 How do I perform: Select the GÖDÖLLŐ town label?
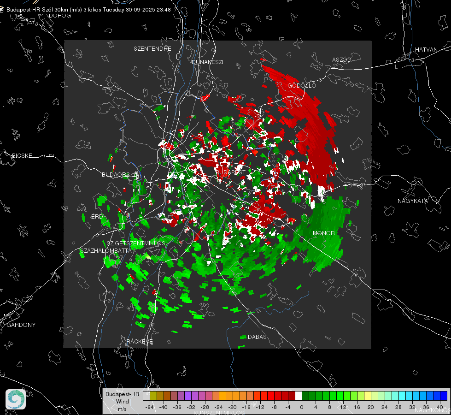[x=302, y=85]
